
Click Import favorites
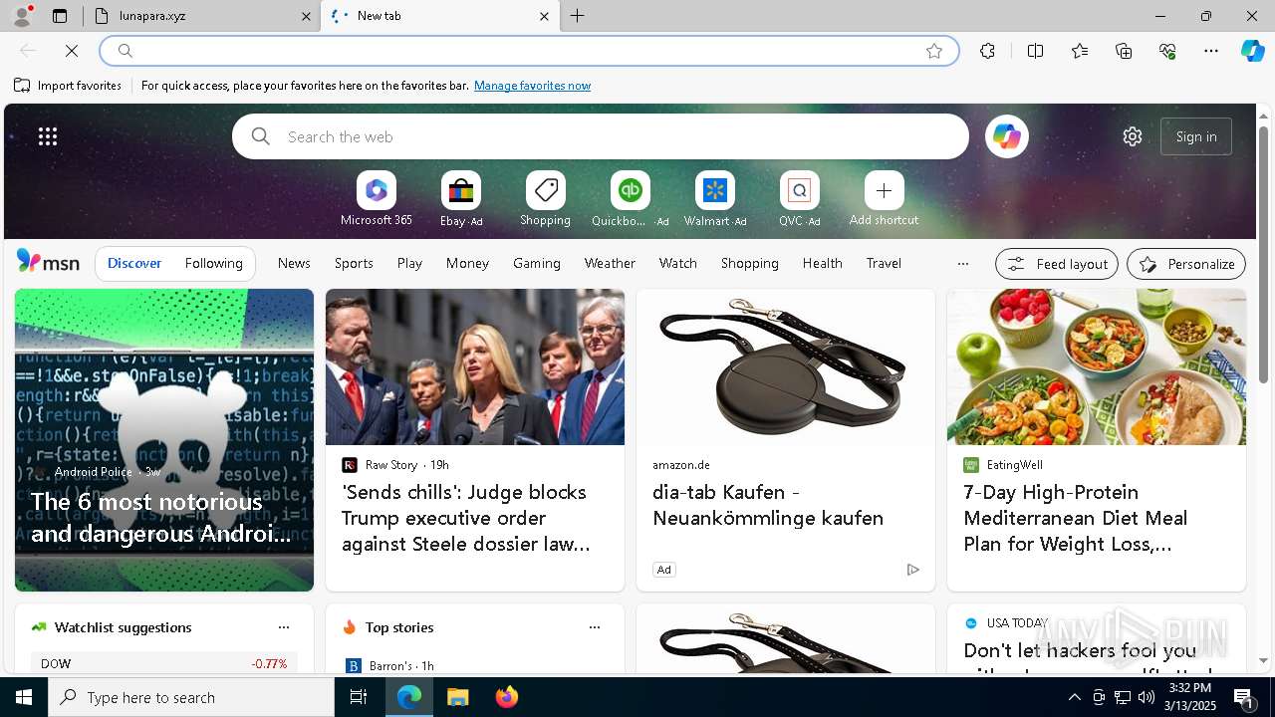(x=68, y=86)
